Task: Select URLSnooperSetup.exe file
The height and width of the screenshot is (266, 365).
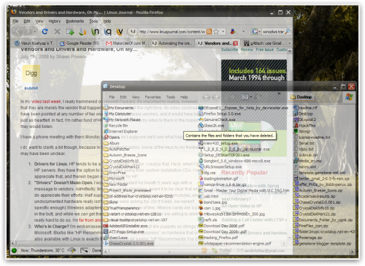Action: (220, 167)
